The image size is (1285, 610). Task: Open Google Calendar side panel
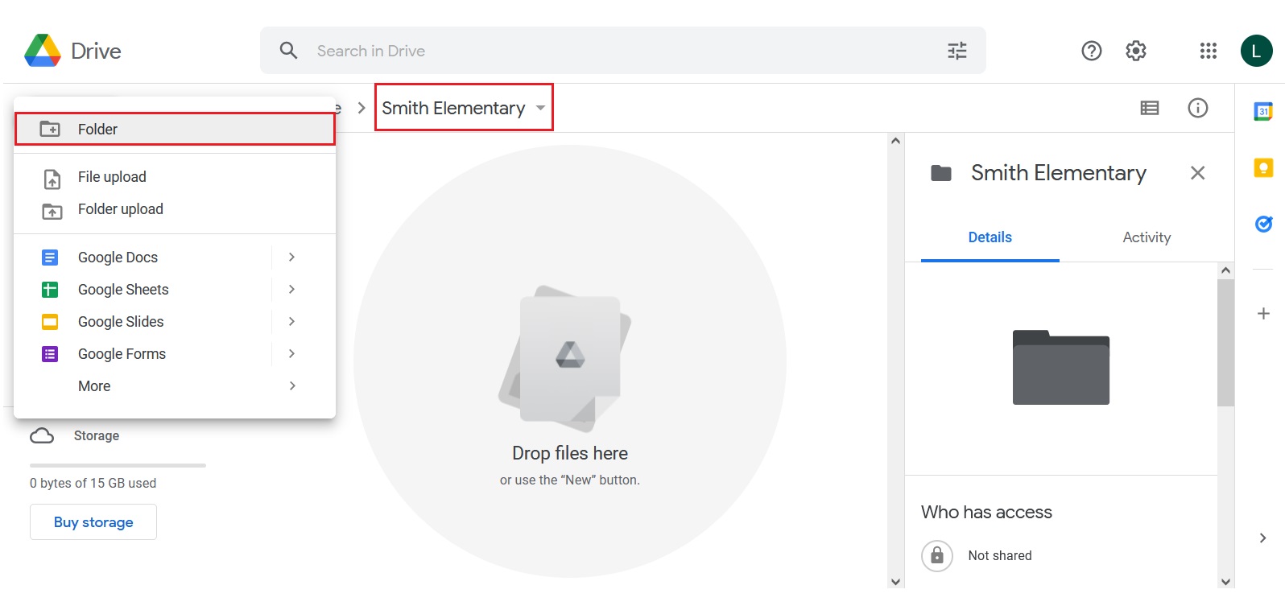(1263, 112)
